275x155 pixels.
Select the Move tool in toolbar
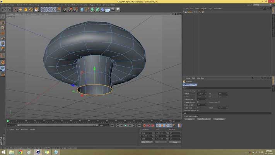point(21,9)
